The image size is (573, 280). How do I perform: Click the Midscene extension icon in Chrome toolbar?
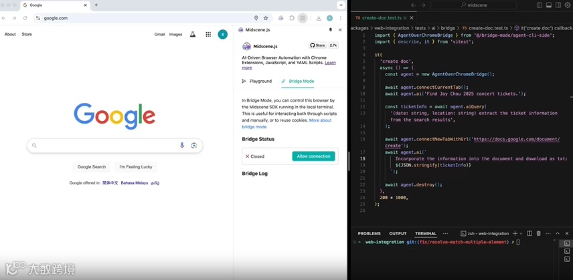[x=280, y=18]
